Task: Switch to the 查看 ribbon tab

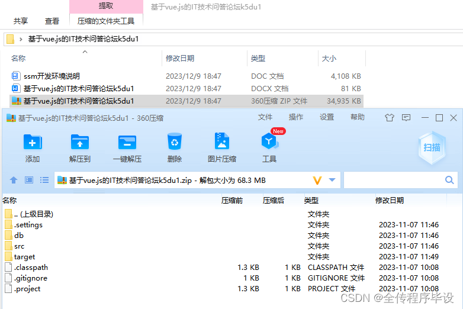Action: [52, 21]
